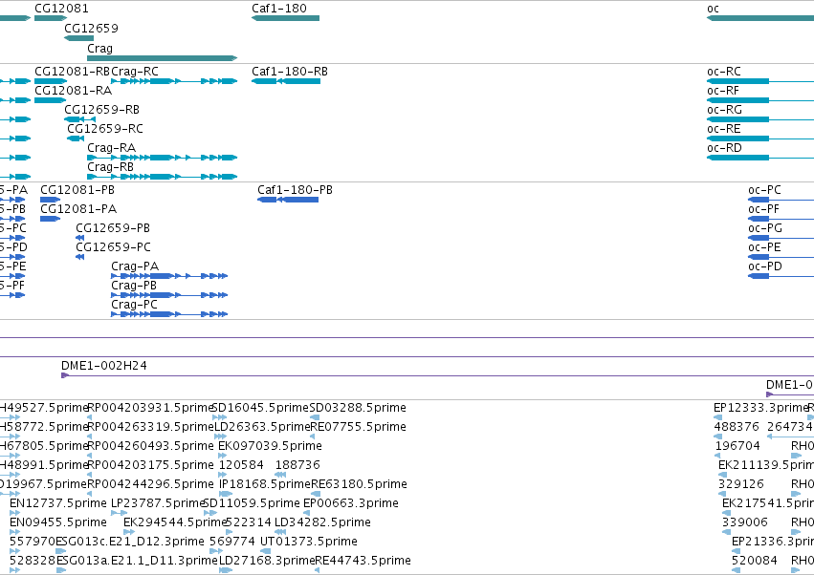Screen dimensions: 814x575
Task: Click the RP004244296.5prime EST label
Action: [x=150, y=484]
